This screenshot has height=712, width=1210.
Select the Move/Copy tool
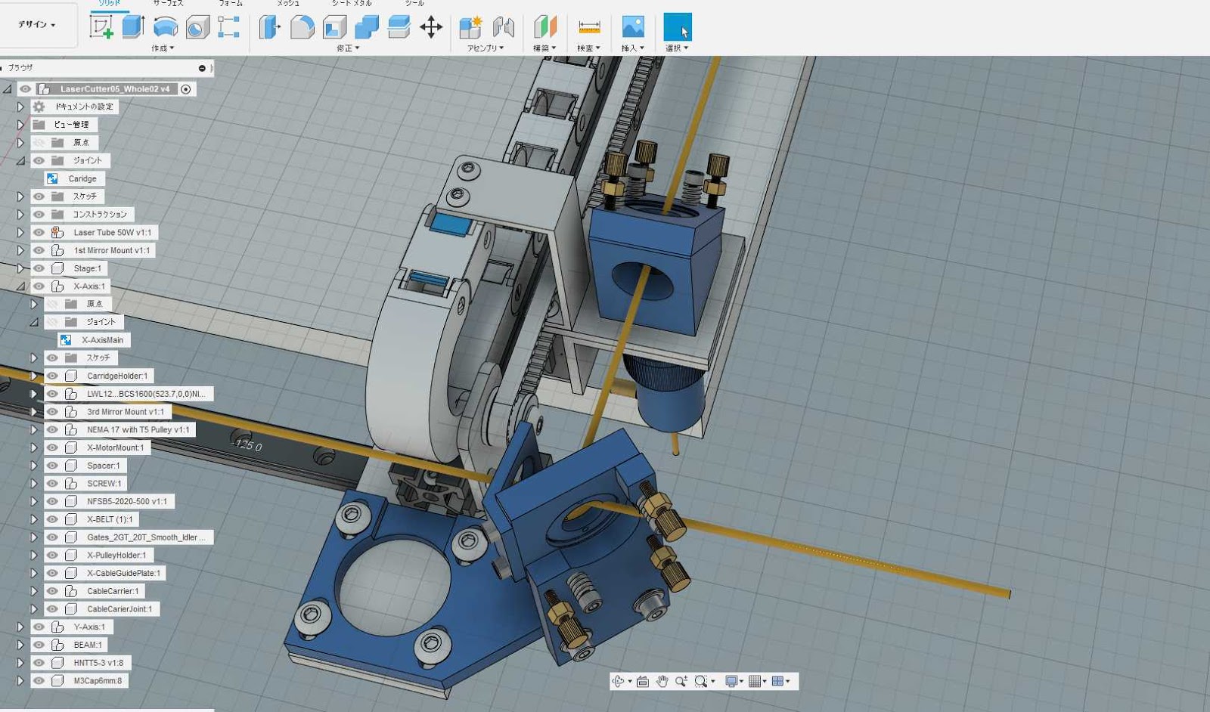click(x=431, y=27)
